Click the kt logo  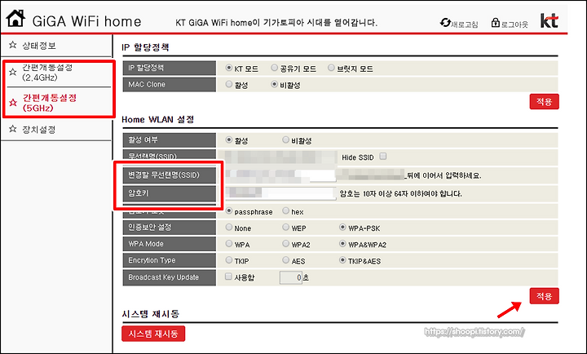(x=549, y=20)
